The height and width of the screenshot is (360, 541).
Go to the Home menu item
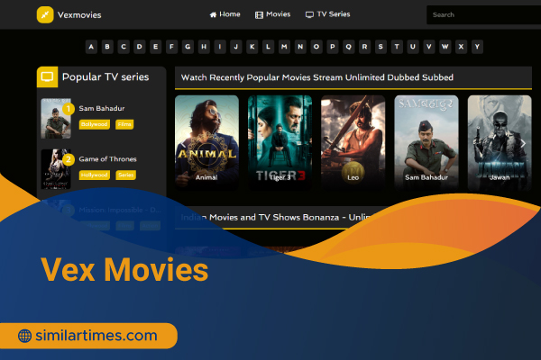(225, 14)
